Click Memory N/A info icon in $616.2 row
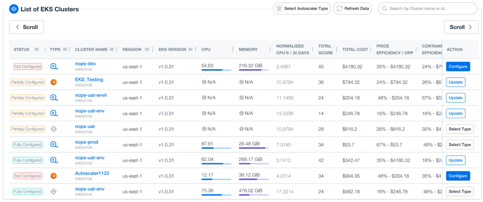Viewport: 483px width, 202px height. (242, 129)
